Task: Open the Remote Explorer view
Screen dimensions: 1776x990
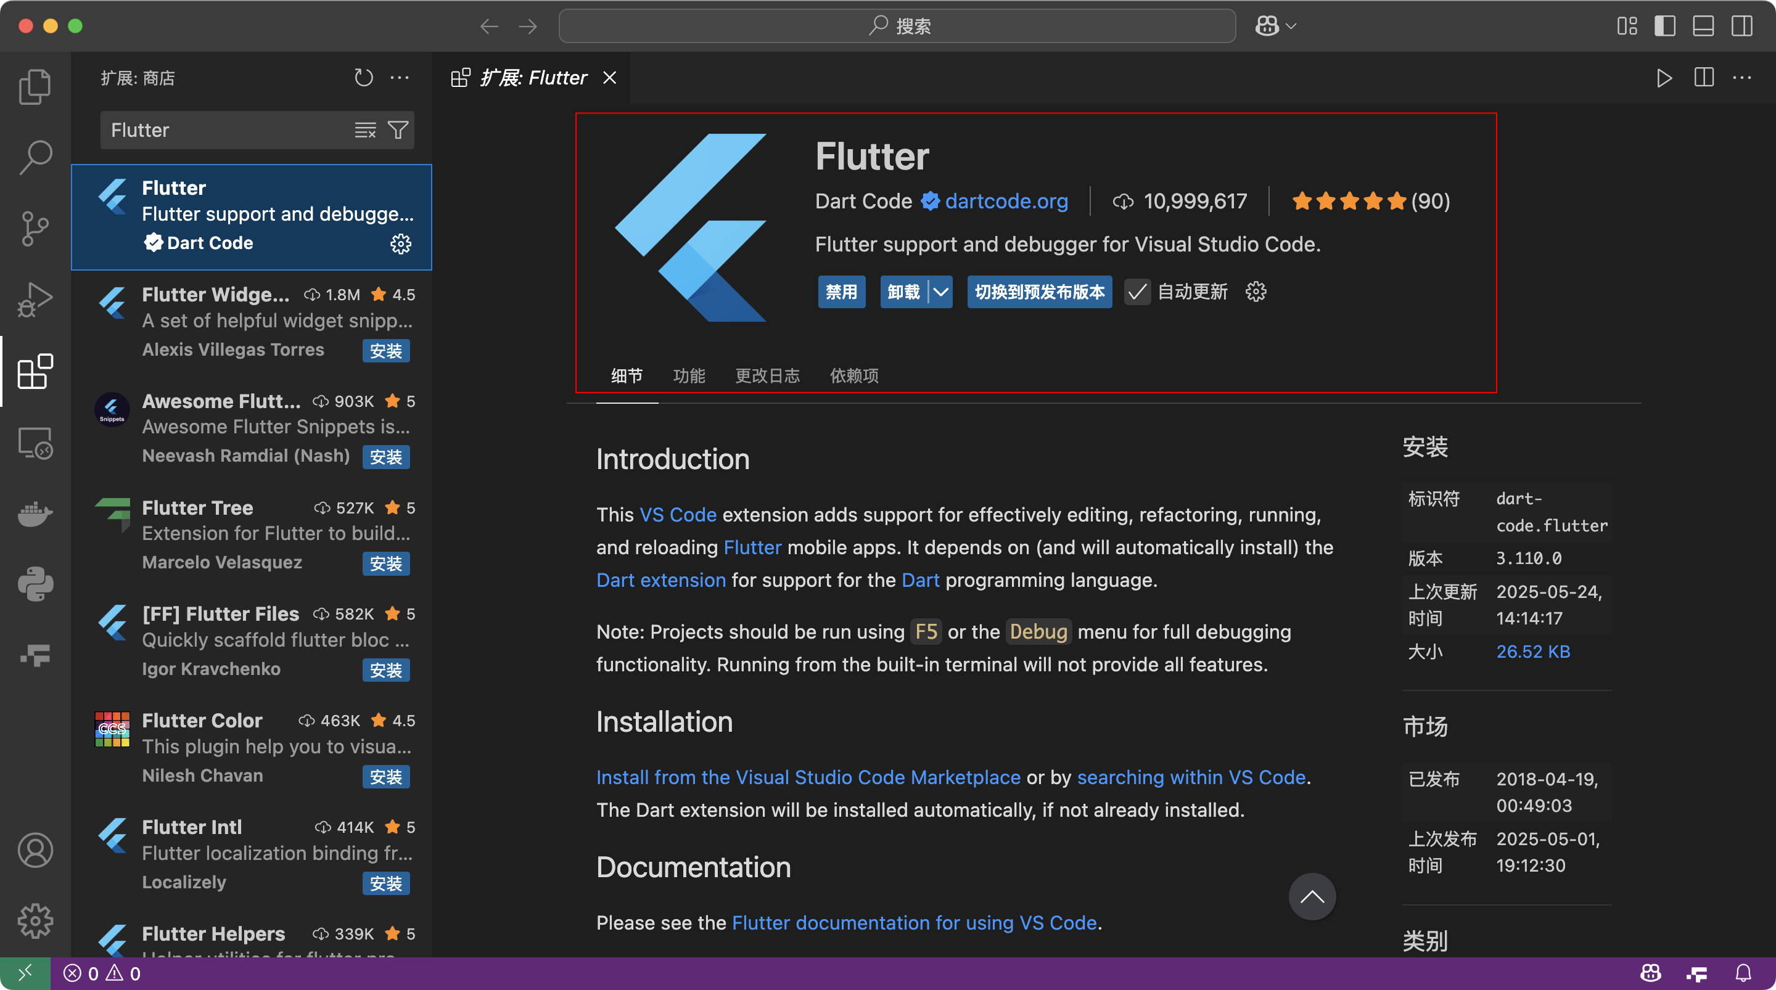Action: [35, 443]
